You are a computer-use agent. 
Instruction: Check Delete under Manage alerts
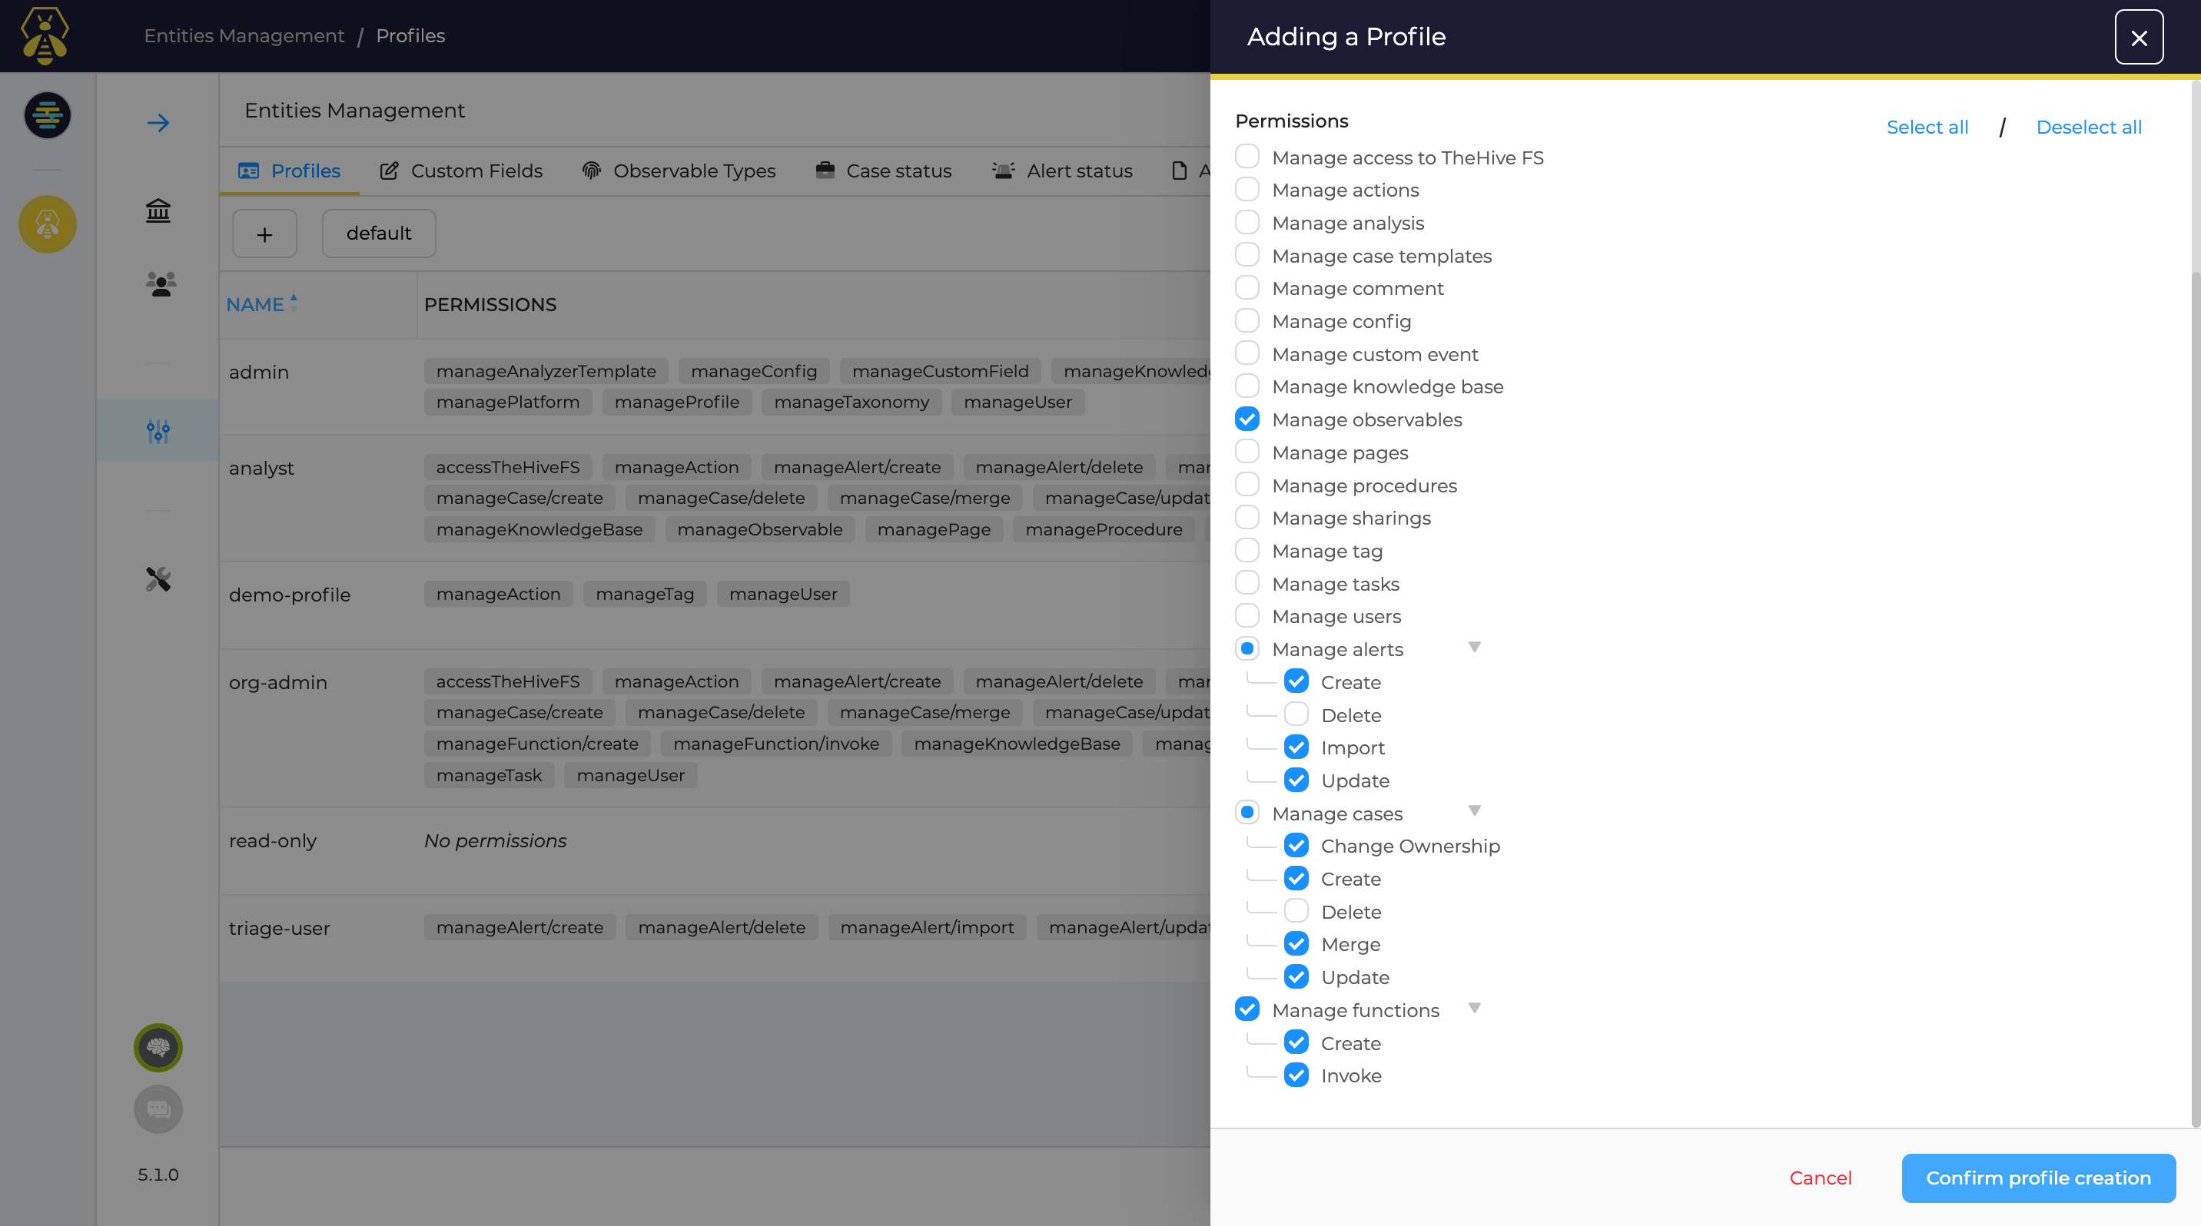pos(1296,714)
